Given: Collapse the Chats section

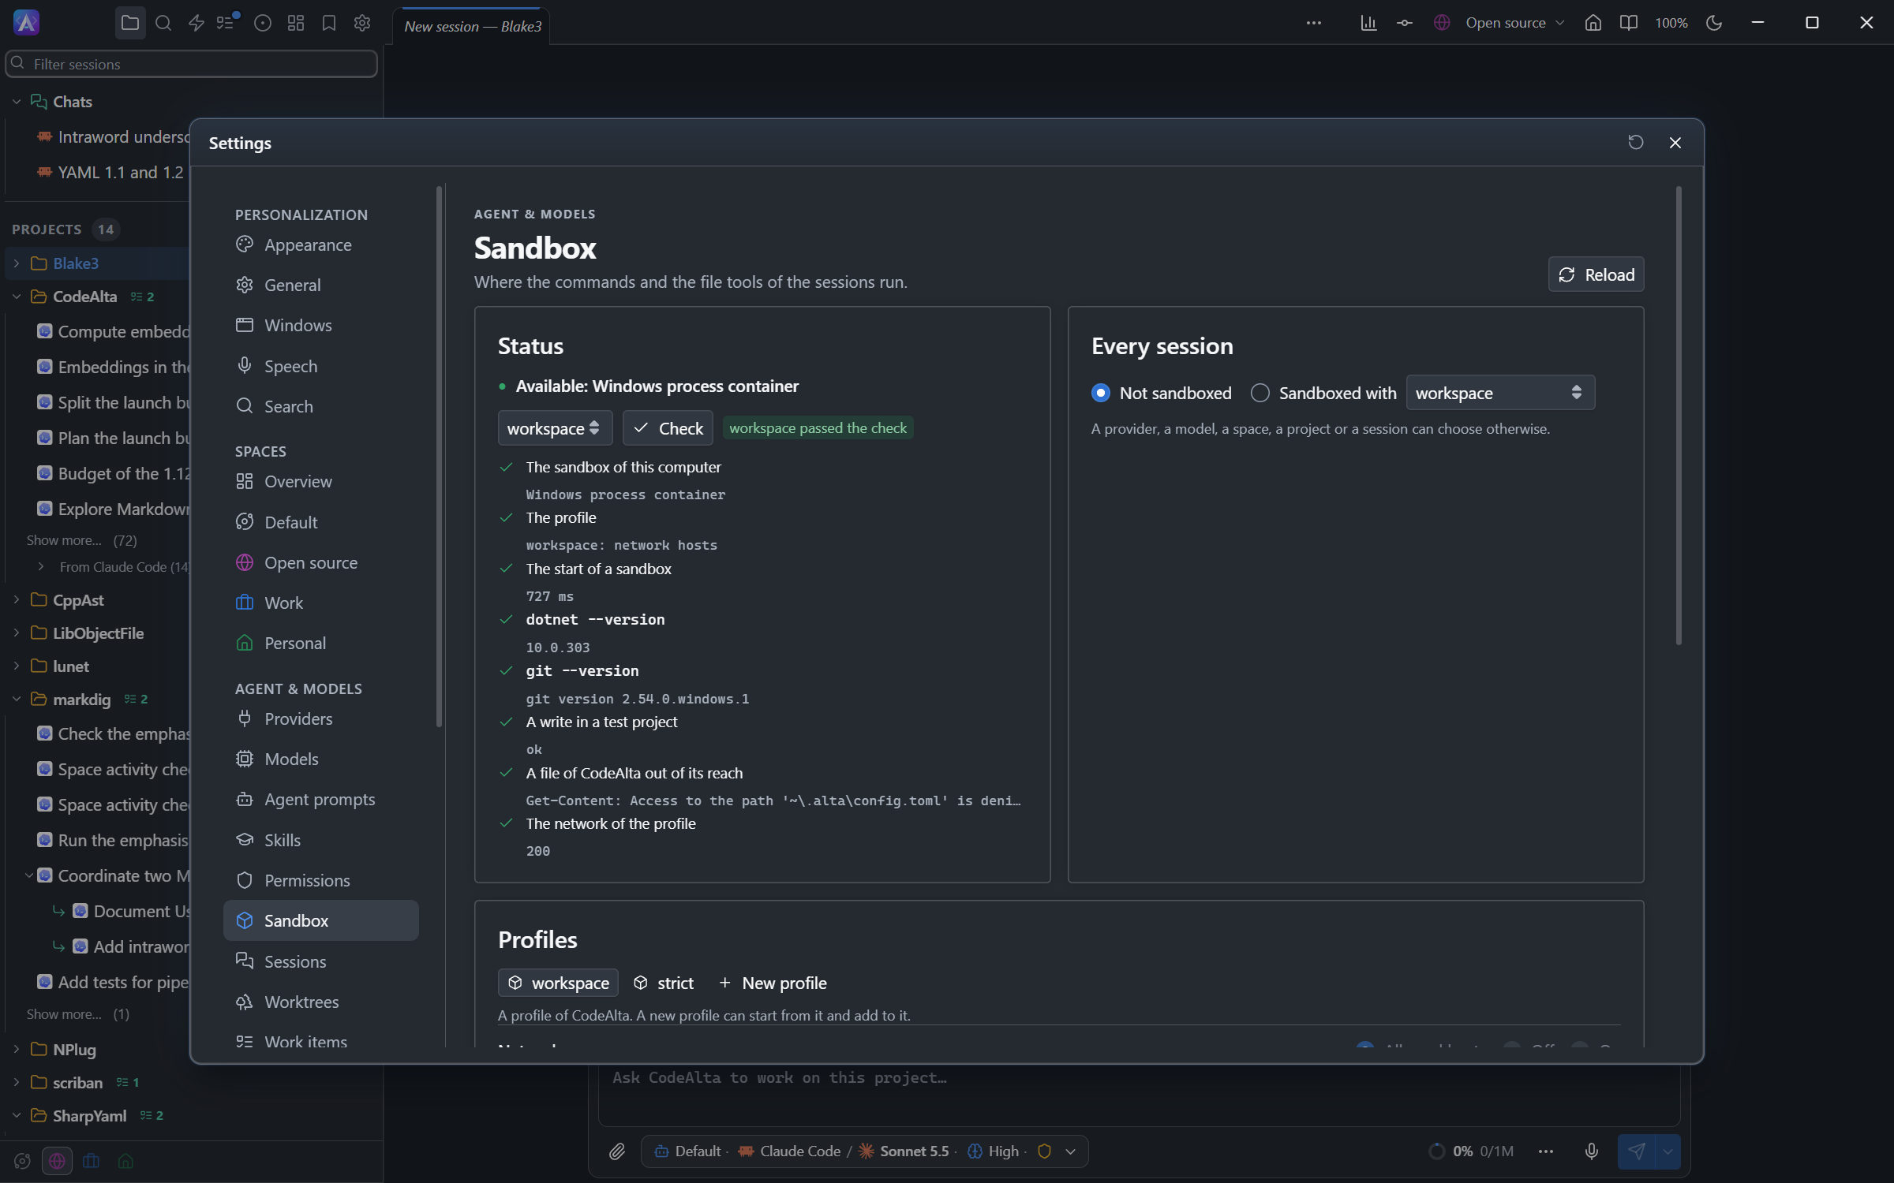Looking at the screenshot, I should point(17,102).
